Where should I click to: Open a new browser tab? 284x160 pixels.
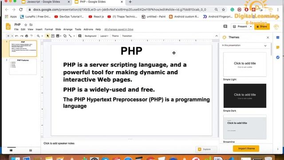(130, 2)
